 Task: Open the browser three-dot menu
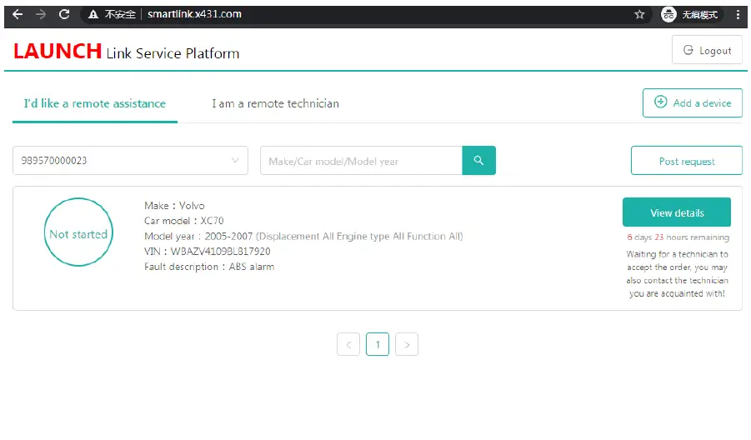[x=738, y=14]
